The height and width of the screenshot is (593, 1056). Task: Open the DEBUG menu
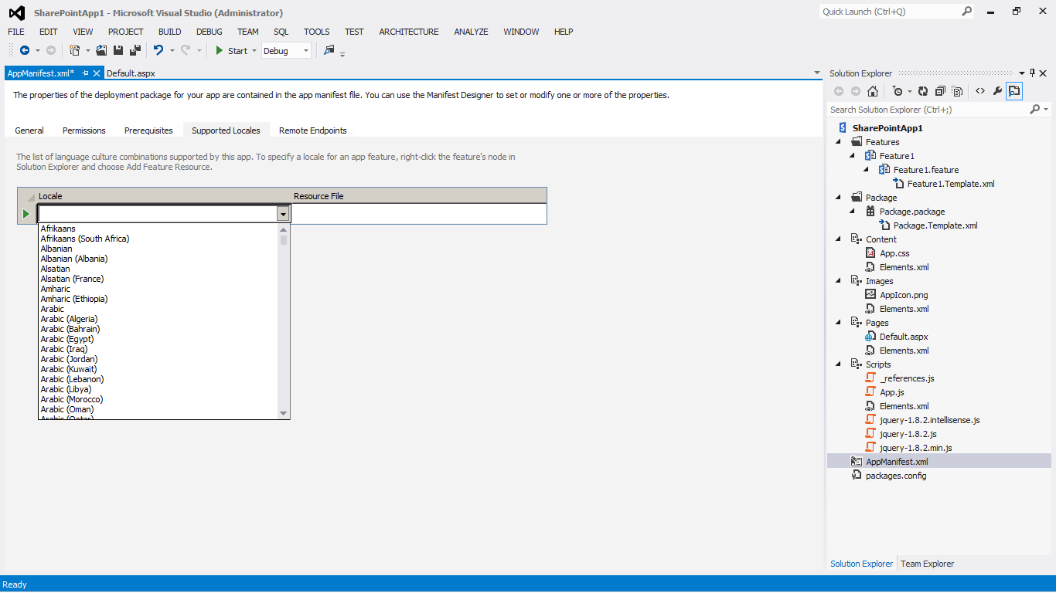coord(209,32)
